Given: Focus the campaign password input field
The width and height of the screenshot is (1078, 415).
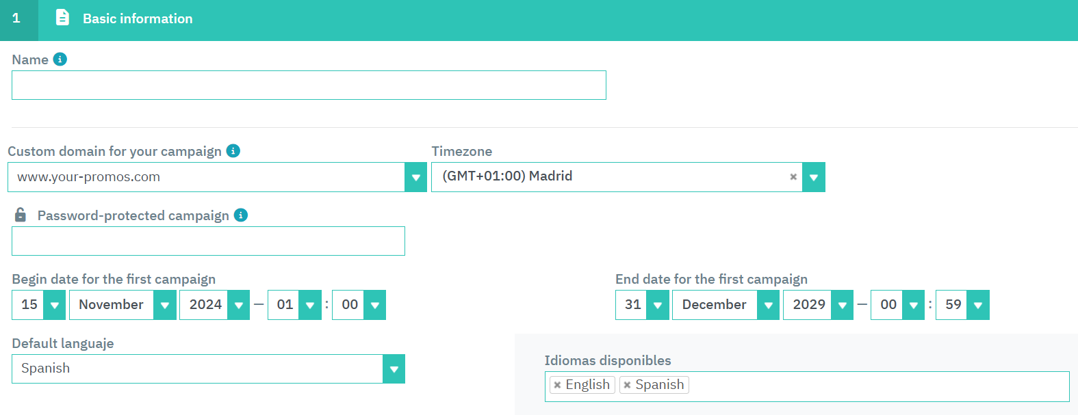Looking at the screenshot, I should click(x=208, y=241).
